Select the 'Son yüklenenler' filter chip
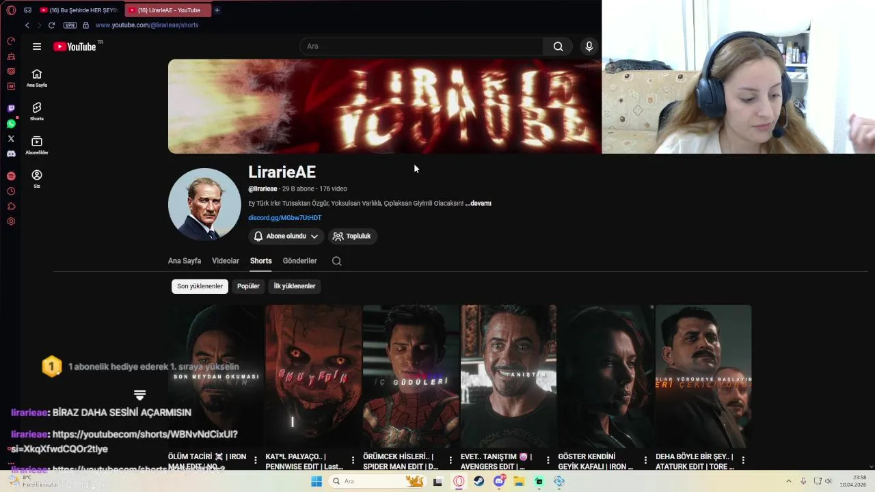Viewport: 875px width, 492px height. coord(200,286)
